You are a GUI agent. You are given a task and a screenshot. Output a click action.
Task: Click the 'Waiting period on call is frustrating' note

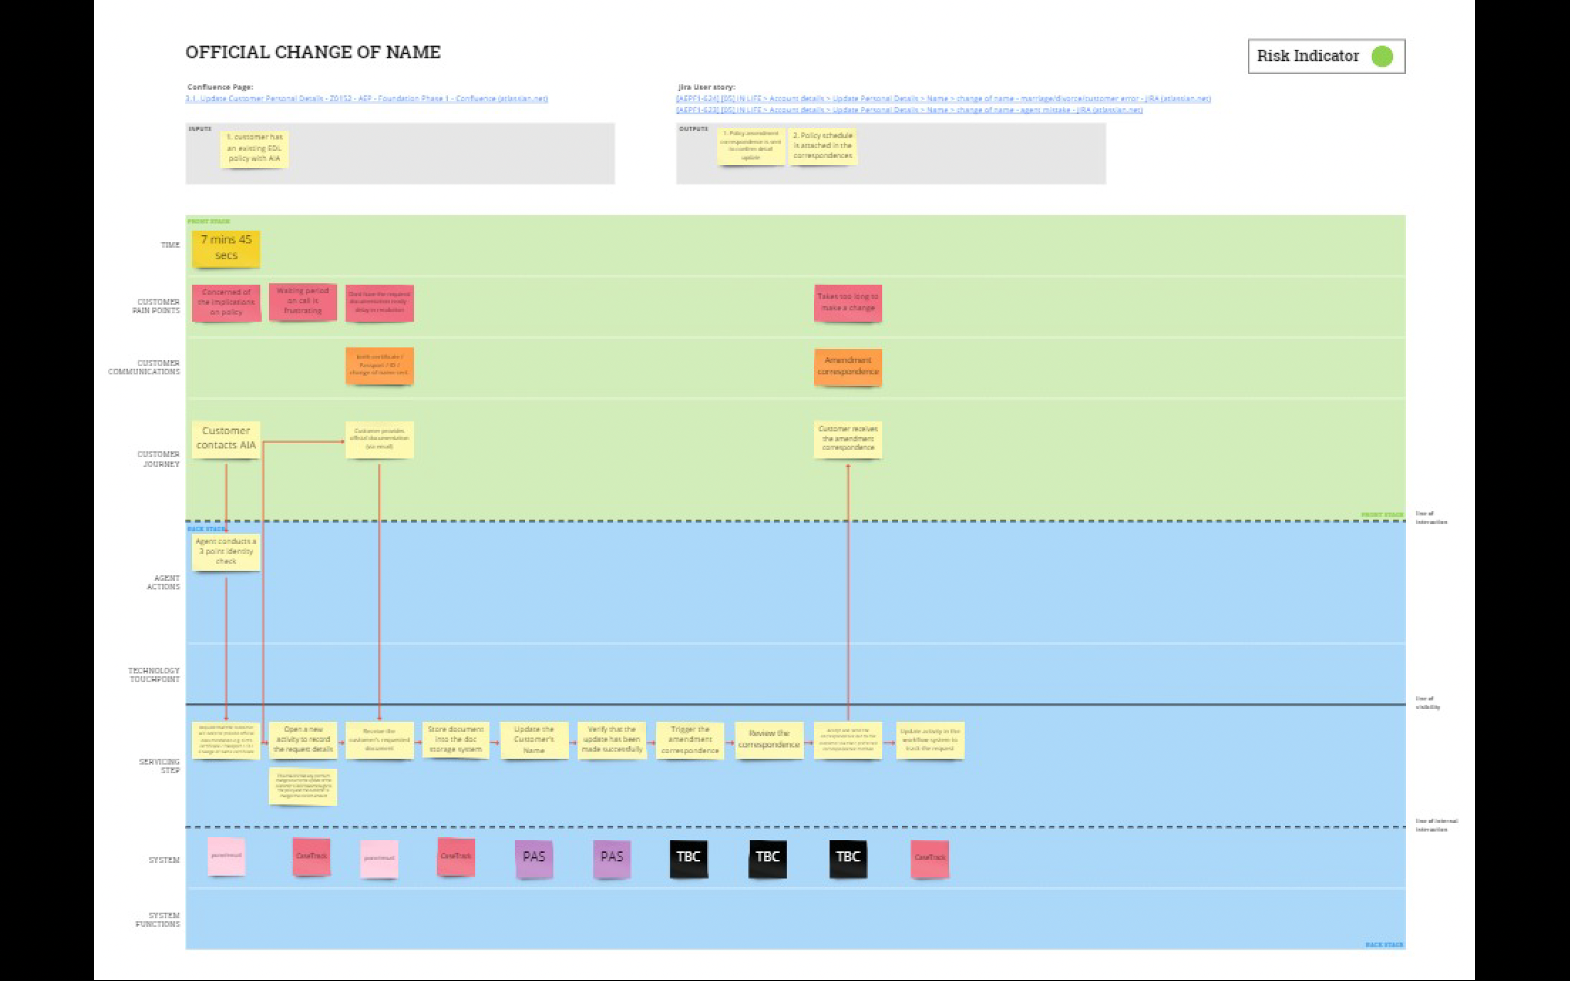(303, 301)
